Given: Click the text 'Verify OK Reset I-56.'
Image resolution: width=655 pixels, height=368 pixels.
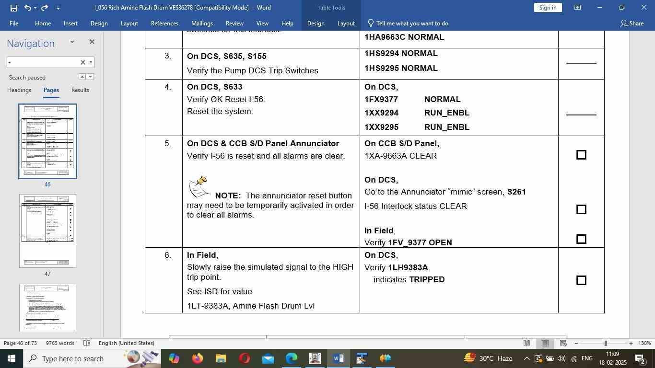Looking at the screenshot, I should click(226, 99).
